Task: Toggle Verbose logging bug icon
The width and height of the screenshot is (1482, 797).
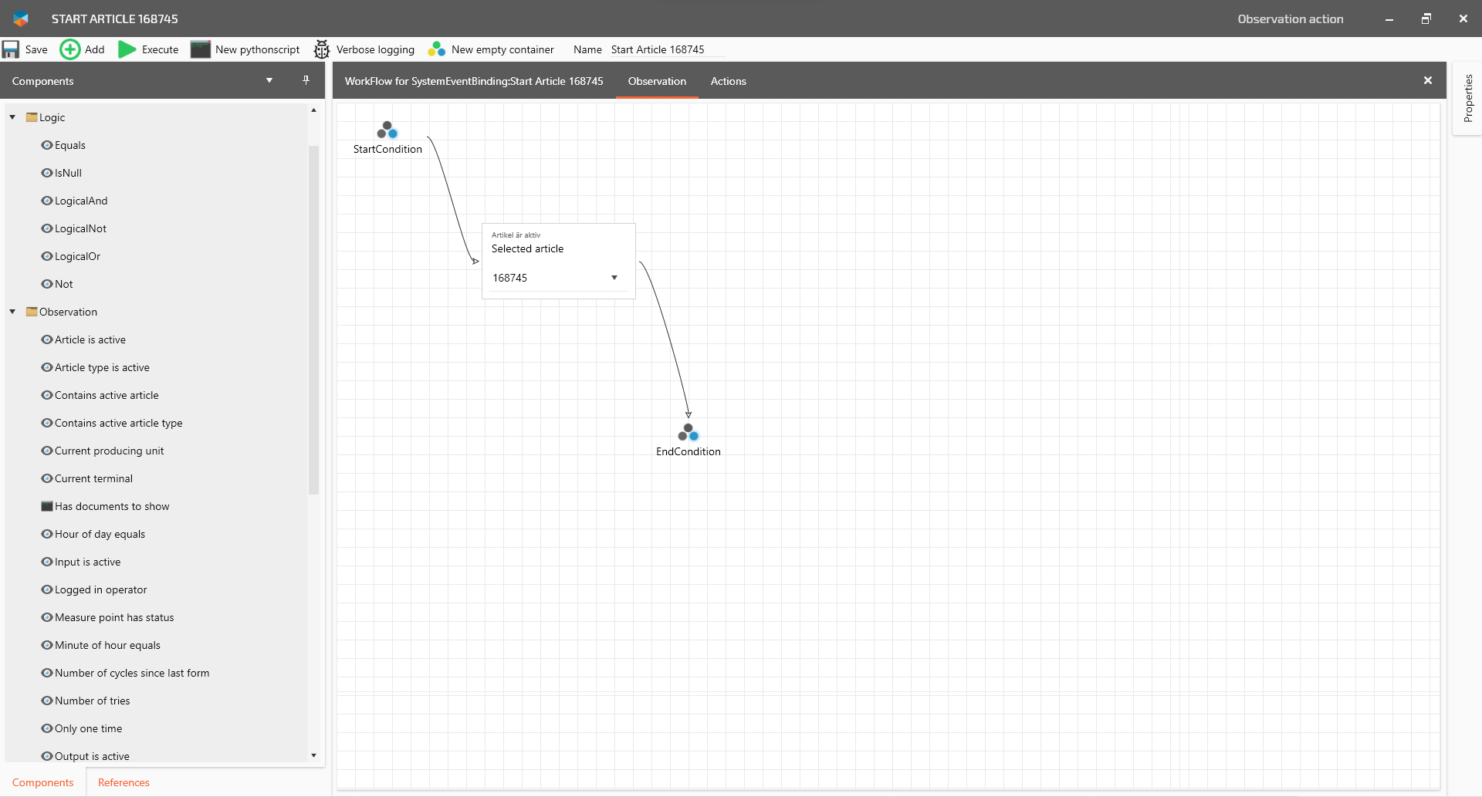Action: point(322,49)
